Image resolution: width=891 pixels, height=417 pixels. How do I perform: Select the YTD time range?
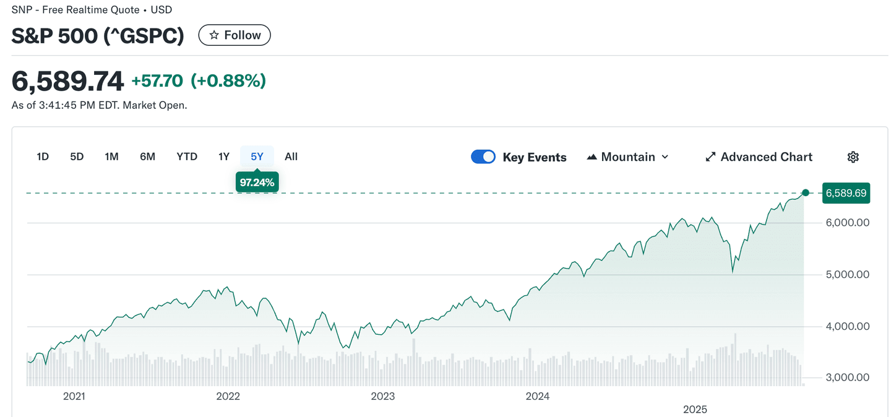[x=187, y=157]
